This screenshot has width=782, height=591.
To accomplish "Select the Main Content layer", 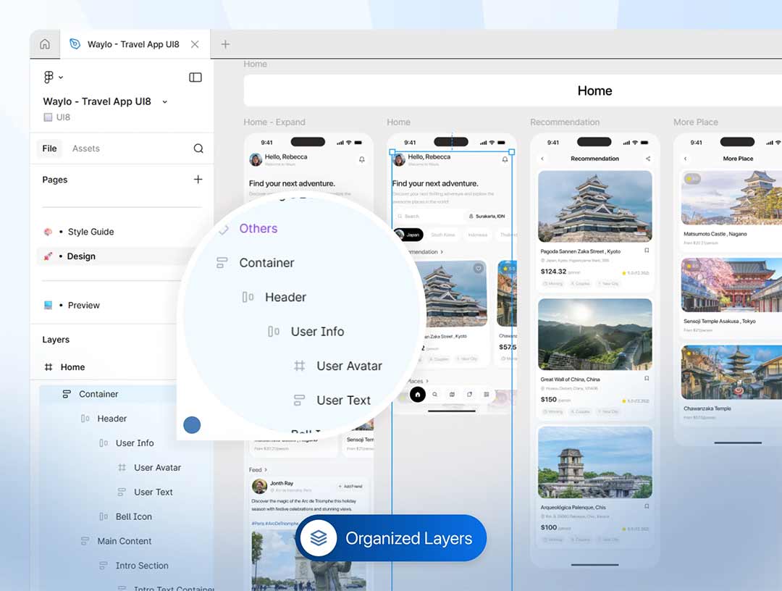I will (x=124, y=541).
